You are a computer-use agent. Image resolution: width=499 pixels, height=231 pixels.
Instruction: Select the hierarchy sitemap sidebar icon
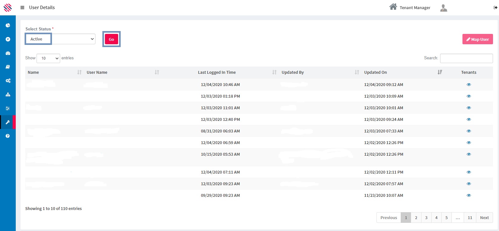[x=8, y=94]
